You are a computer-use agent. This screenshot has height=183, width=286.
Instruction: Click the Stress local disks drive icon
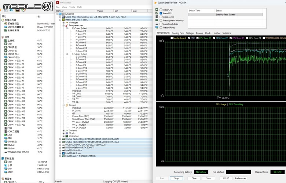[157, 24]
